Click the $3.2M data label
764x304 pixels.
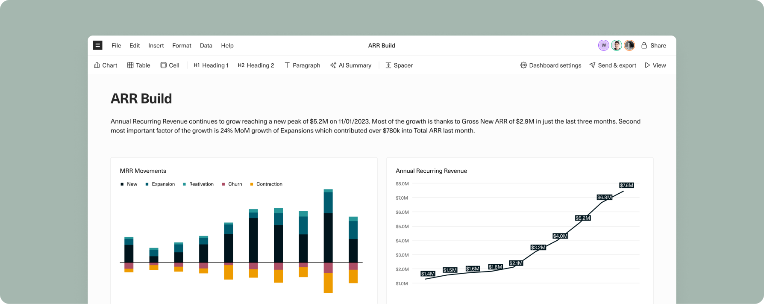point(538,248)
